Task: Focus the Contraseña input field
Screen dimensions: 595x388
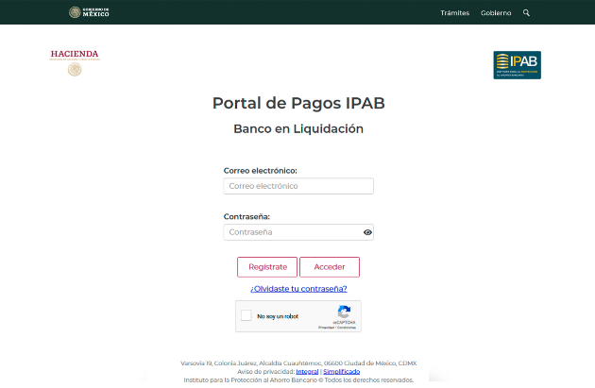Action: click(292, 232)
